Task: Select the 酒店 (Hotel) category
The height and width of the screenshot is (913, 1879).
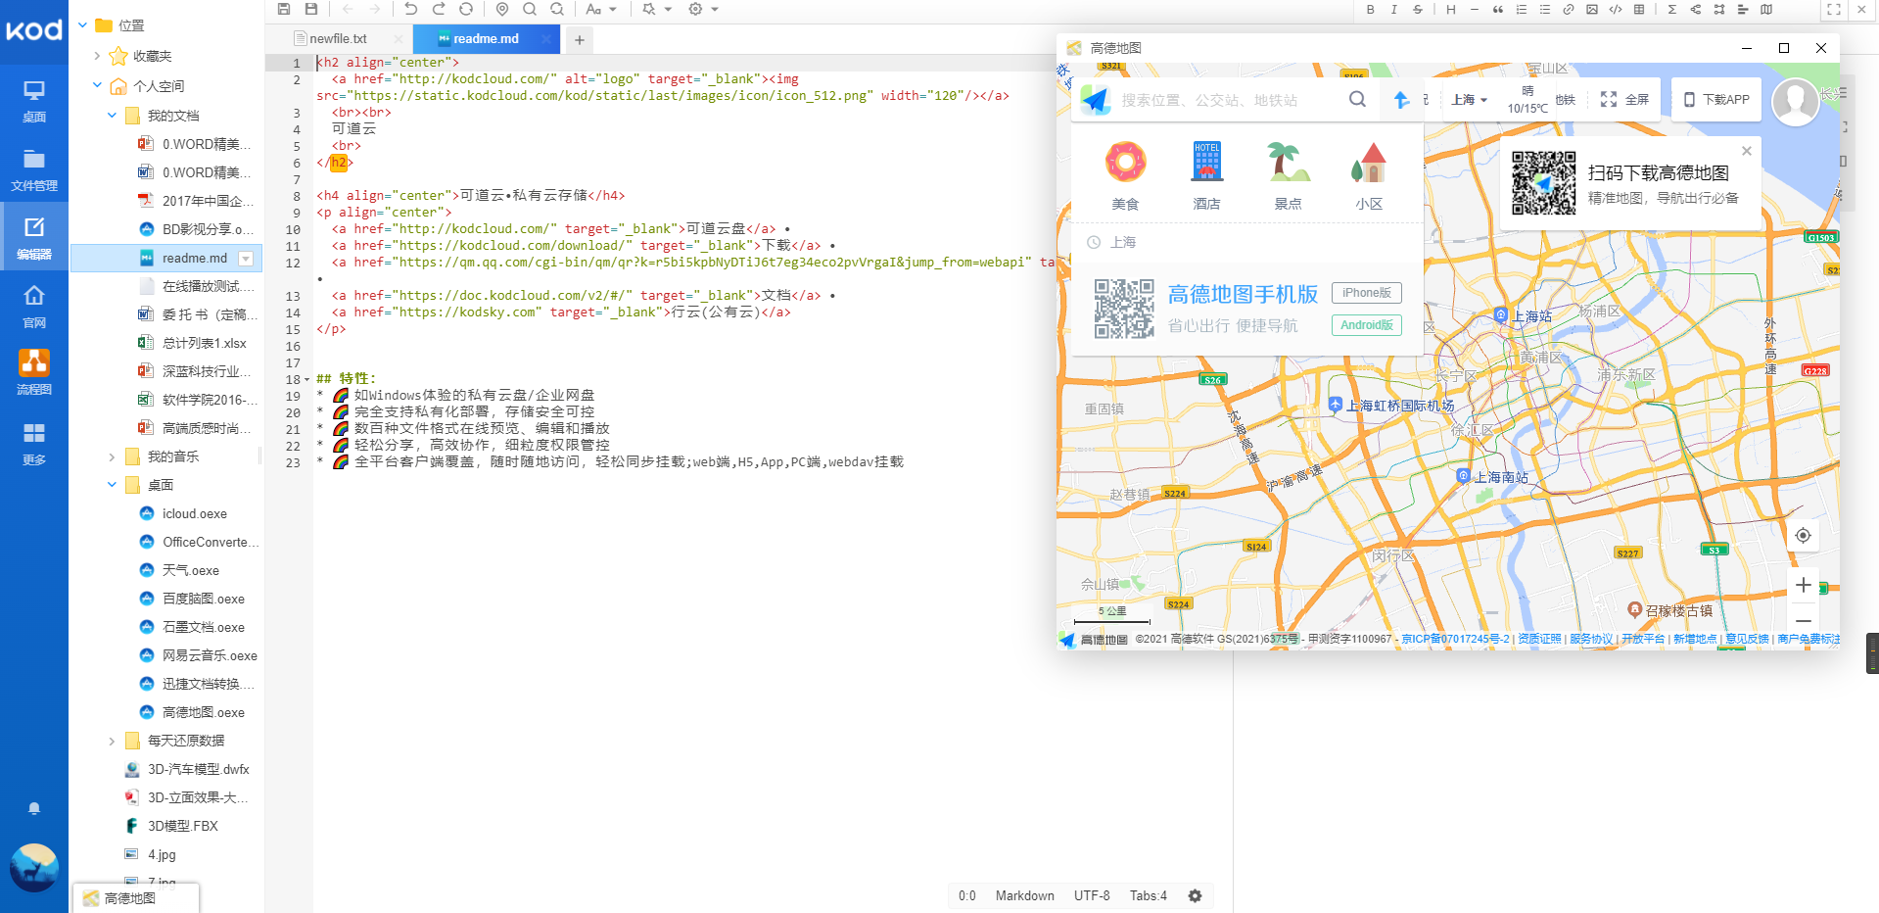Action: (1206, 175)
